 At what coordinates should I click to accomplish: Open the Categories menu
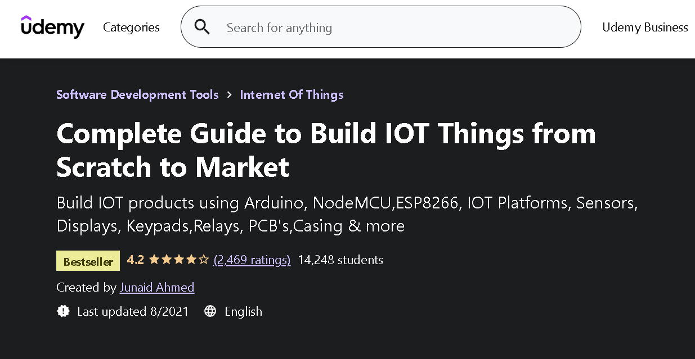(x=131, y=27)
